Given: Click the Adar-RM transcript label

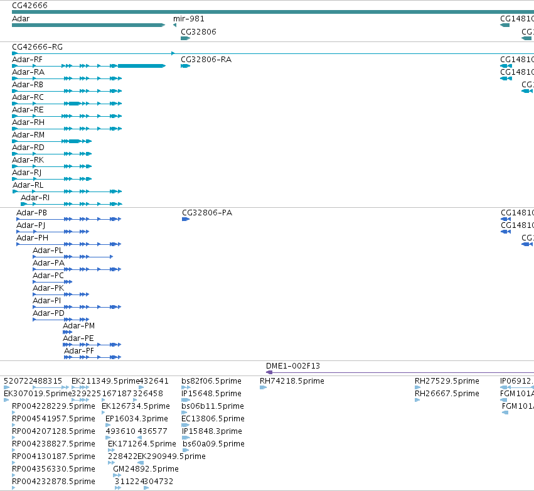Looking at the screenshot, I should (28, 135).
